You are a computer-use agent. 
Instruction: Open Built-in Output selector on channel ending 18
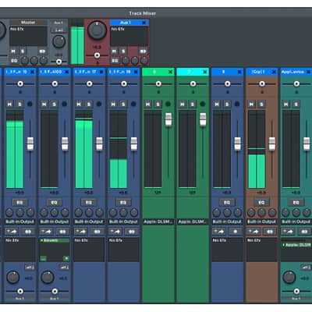click(x=123, y=222)
